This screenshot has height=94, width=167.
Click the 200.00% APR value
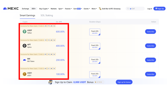click(x=60, y=60)
